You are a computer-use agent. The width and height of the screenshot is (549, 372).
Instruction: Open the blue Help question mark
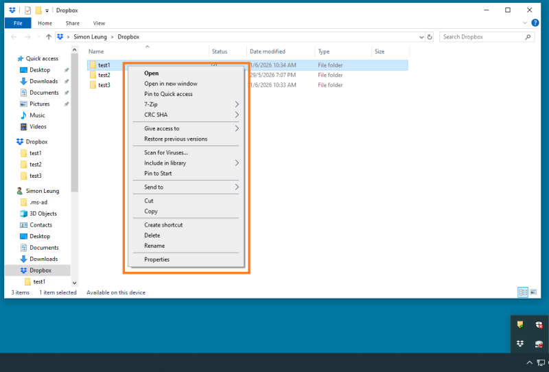pyautogui.click(x=535, y=23)
